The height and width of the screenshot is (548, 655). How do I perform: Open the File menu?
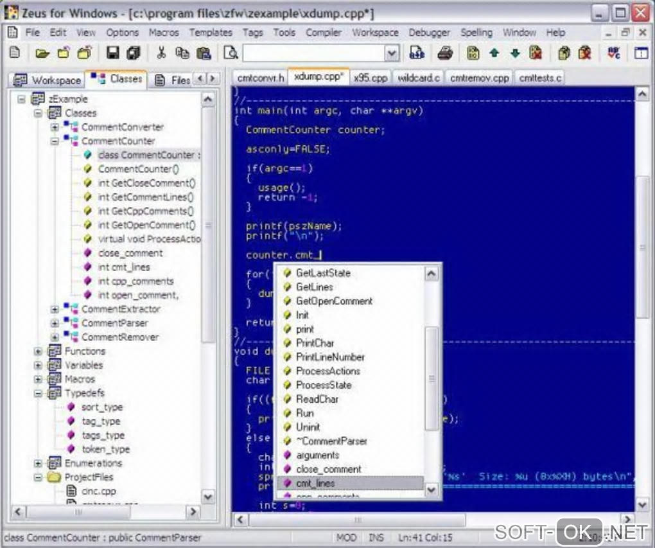coord(32,33)
